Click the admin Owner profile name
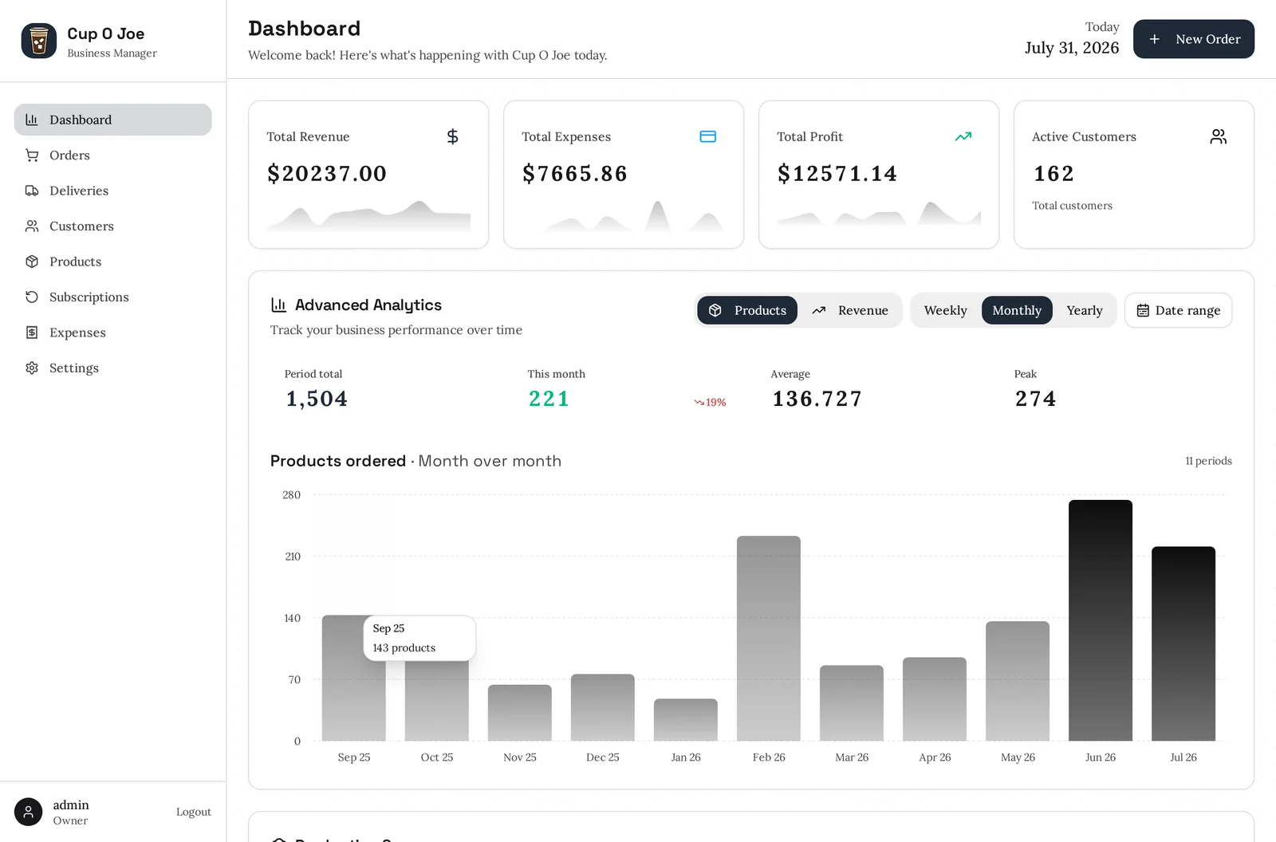This screenshot has height=842, width=1276. click(71, 812)
